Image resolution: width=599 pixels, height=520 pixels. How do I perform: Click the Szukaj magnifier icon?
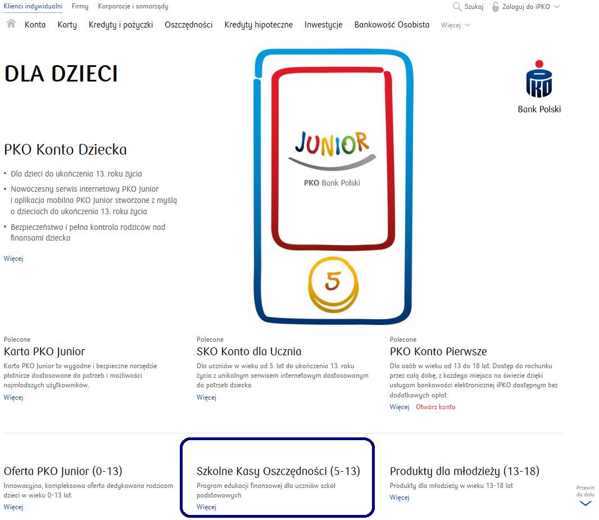pos(457,7)
